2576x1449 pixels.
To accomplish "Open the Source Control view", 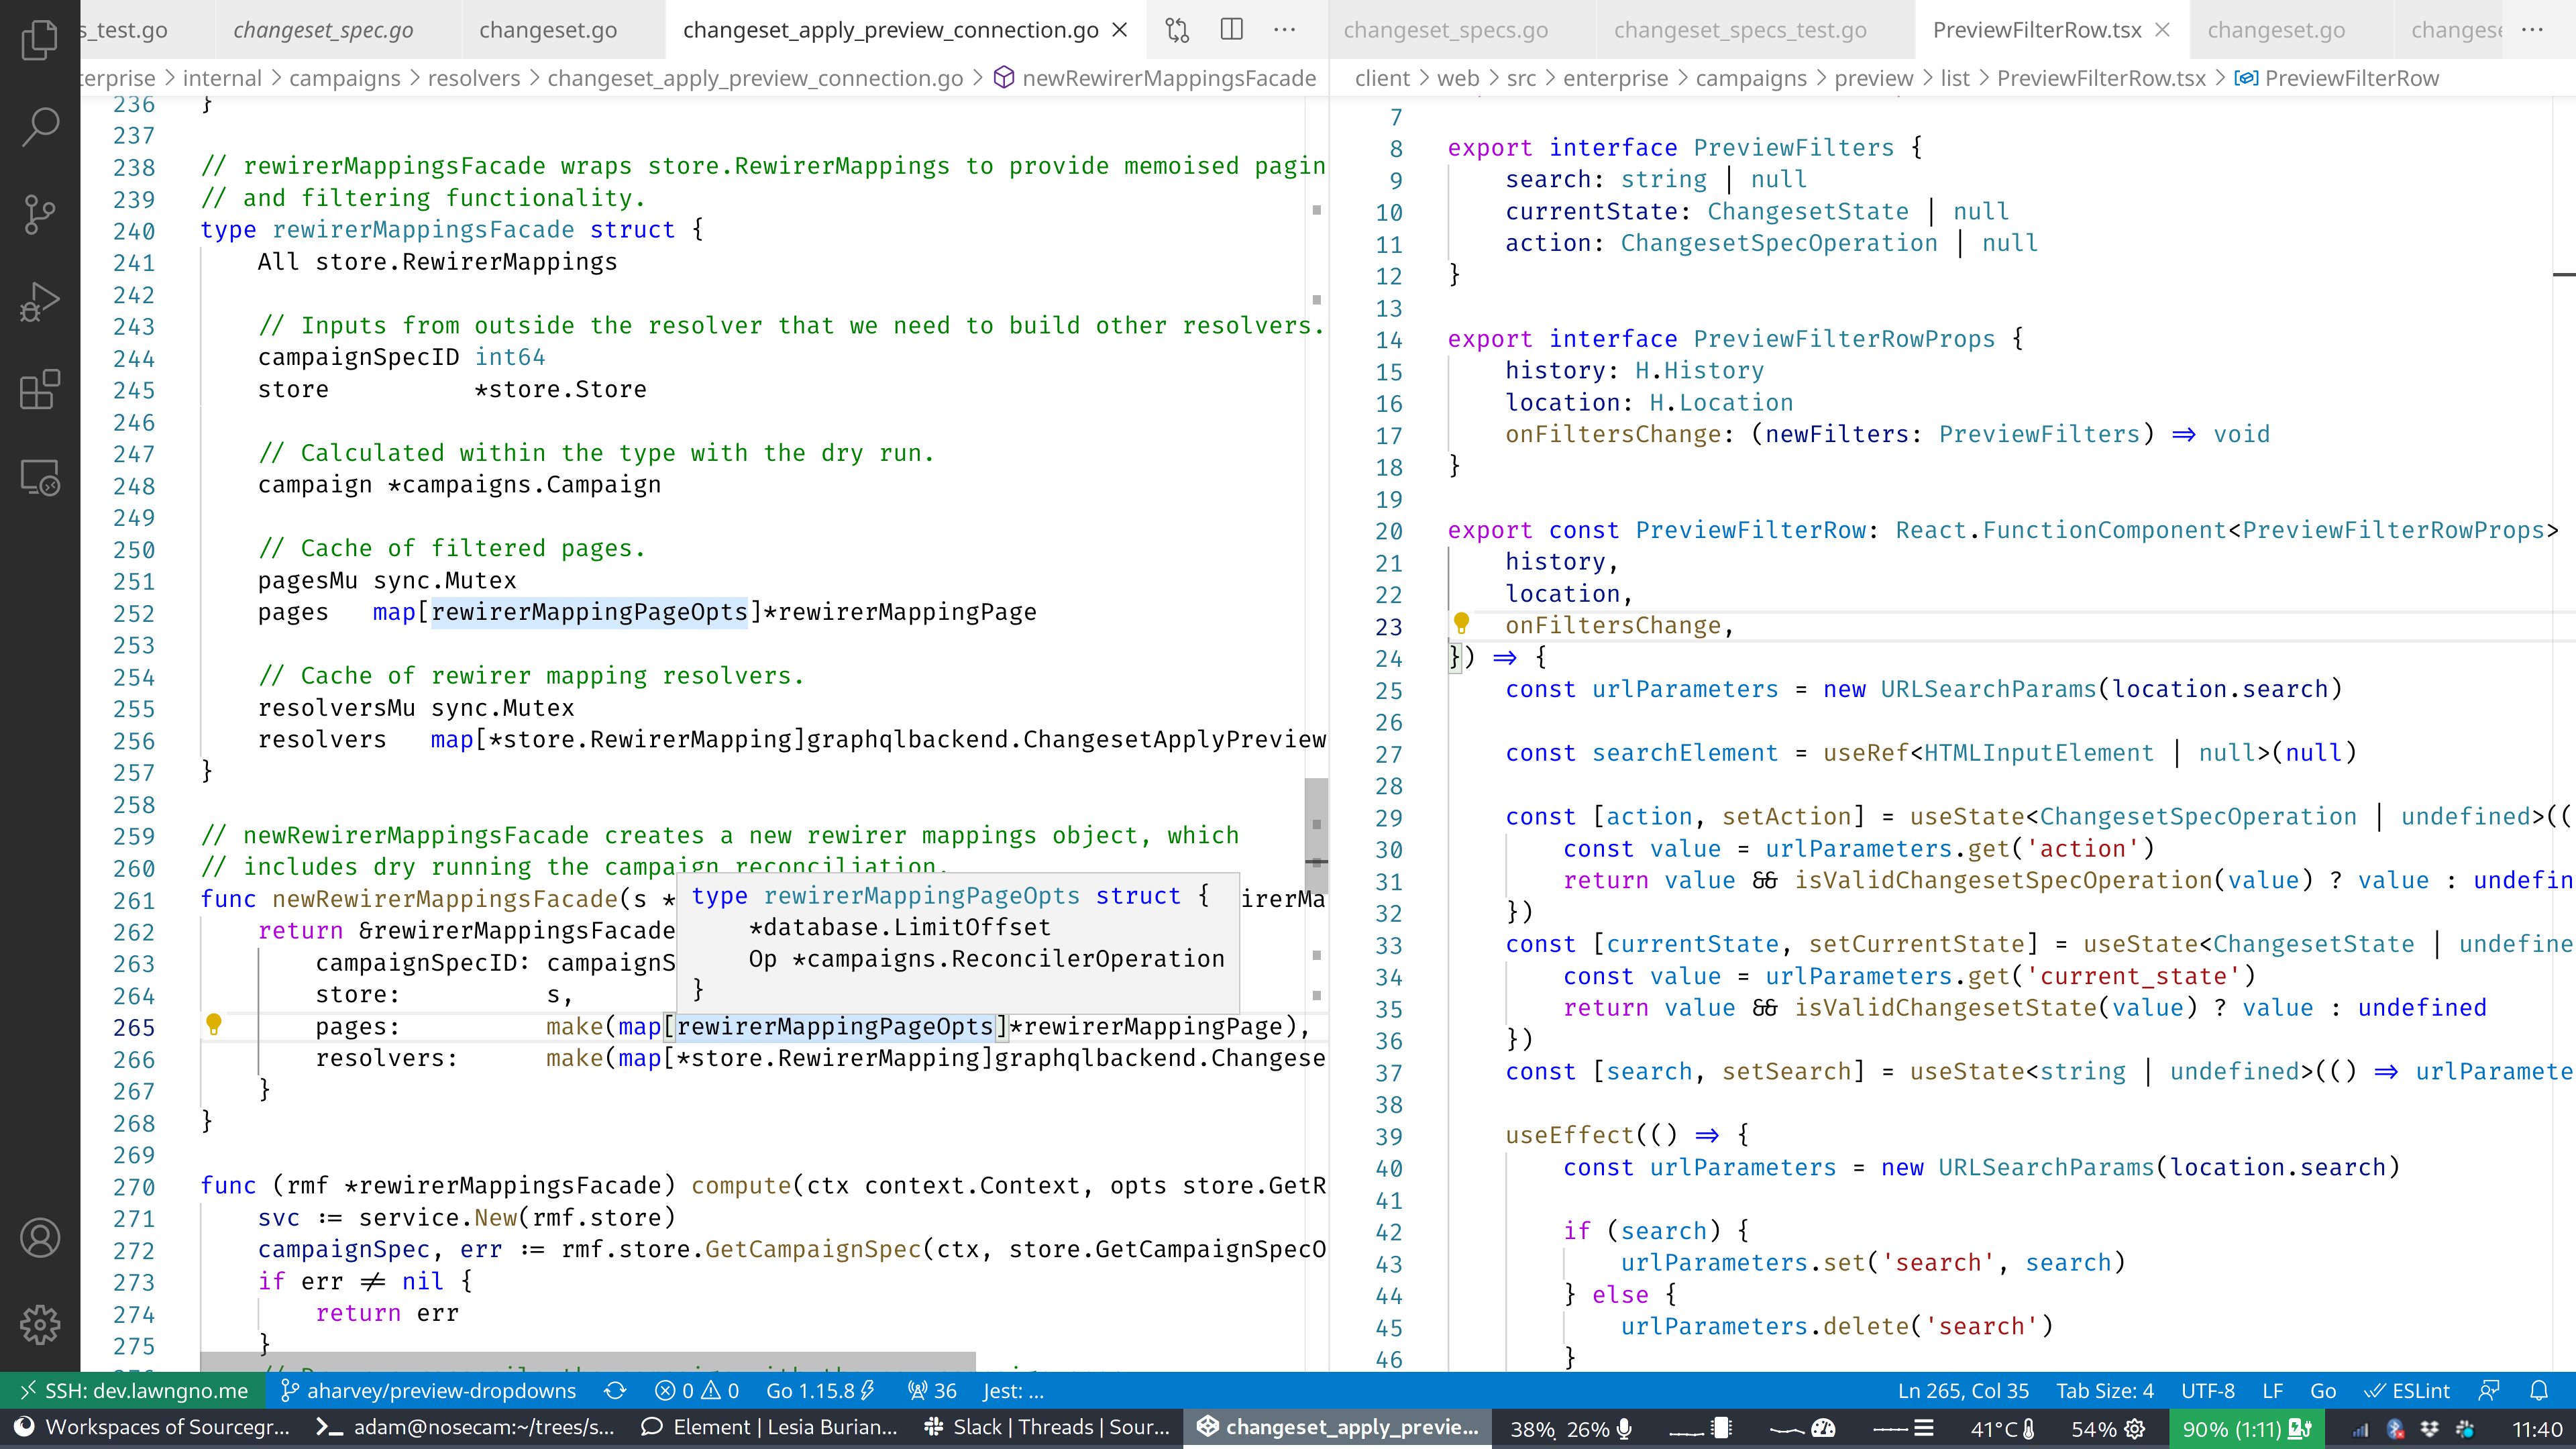I will pyautogui.click(x=40, y=214).
